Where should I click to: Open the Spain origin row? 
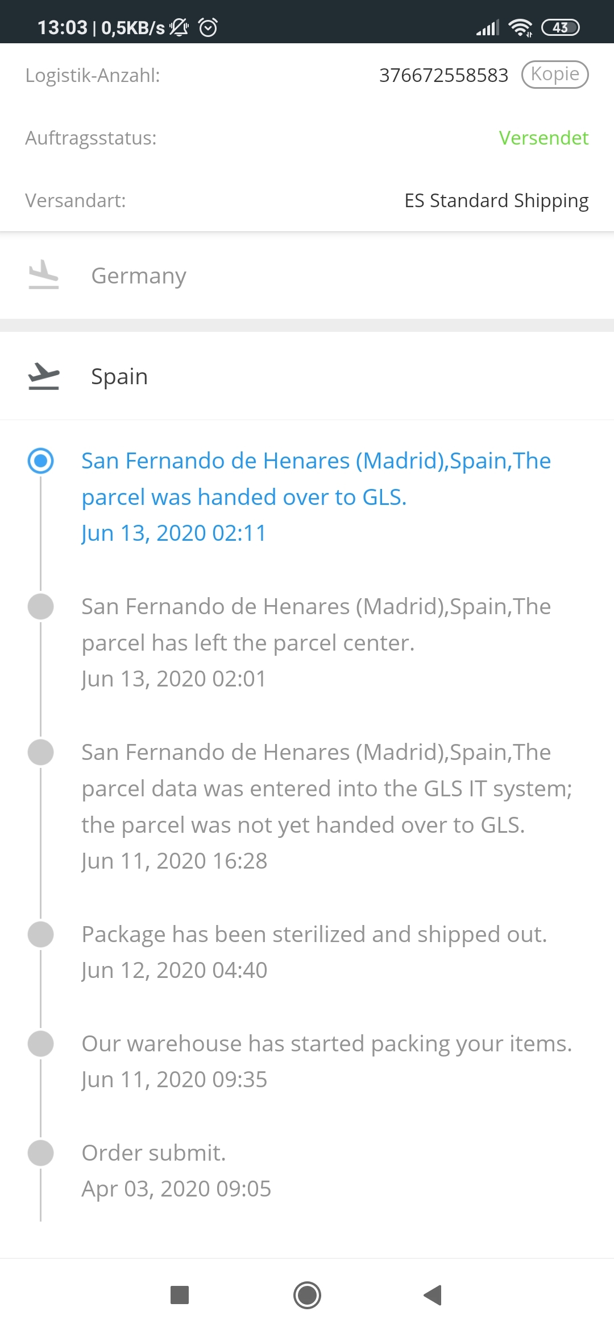[x=307, y=376]
